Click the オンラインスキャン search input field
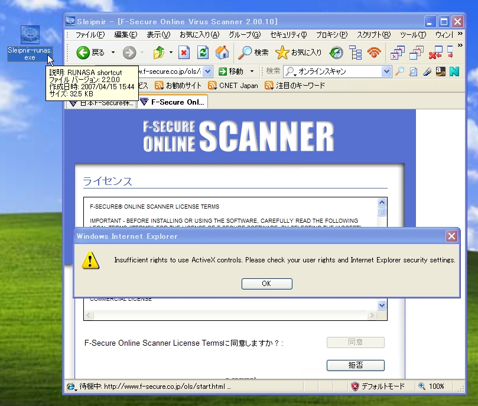The height and width of the screenshot is (406, 478). click(339, 72)
